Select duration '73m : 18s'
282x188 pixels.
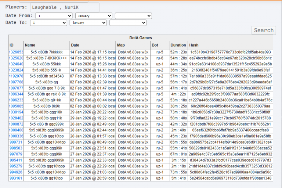click(x=178, y=112)
